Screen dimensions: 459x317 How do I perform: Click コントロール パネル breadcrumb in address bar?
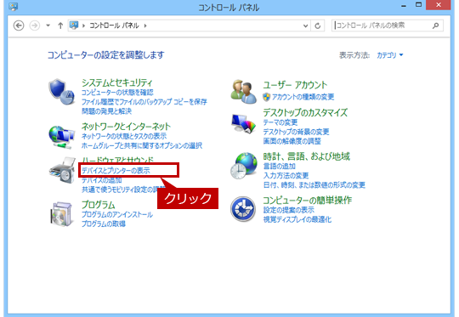(x=114, y=25)
